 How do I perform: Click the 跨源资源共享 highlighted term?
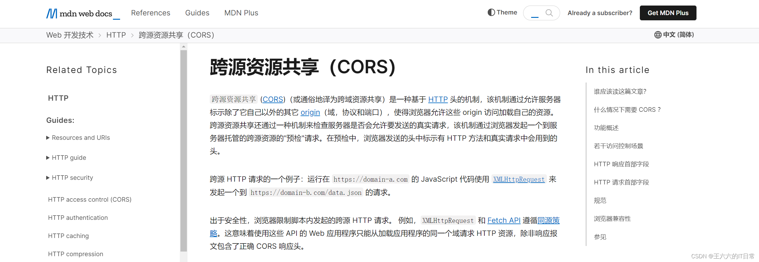coord(234,99)
